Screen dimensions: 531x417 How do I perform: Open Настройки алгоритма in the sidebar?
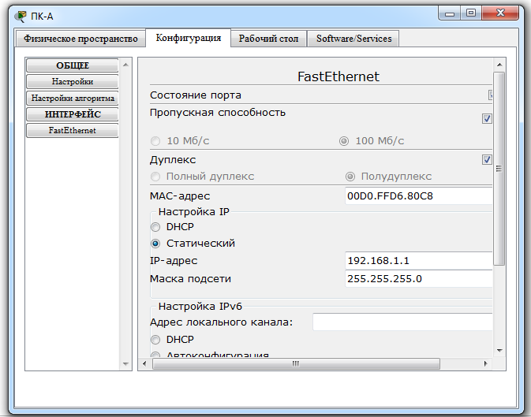[73, 99]
